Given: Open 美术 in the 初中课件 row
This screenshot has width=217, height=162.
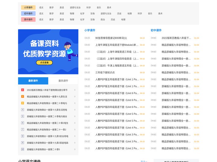Looking at the screenshot, I should [160, 13].
